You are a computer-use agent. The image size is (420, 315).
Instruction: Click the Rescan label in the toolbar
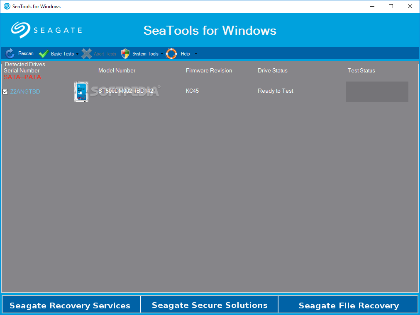click(x=26, y=53)
